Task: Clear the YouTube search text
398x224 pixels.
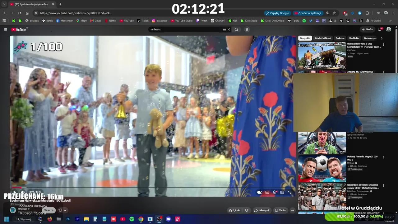Action: click(x=229, y=30)
